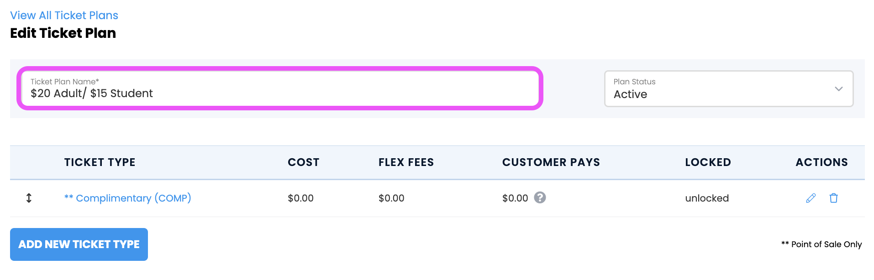Click the Locked column header

[708, 162]
